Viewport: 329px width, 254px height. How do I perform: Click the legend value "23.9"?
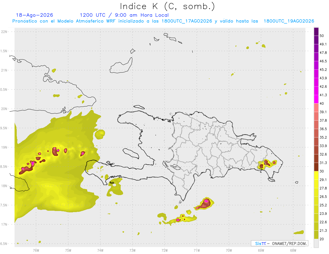323,214
